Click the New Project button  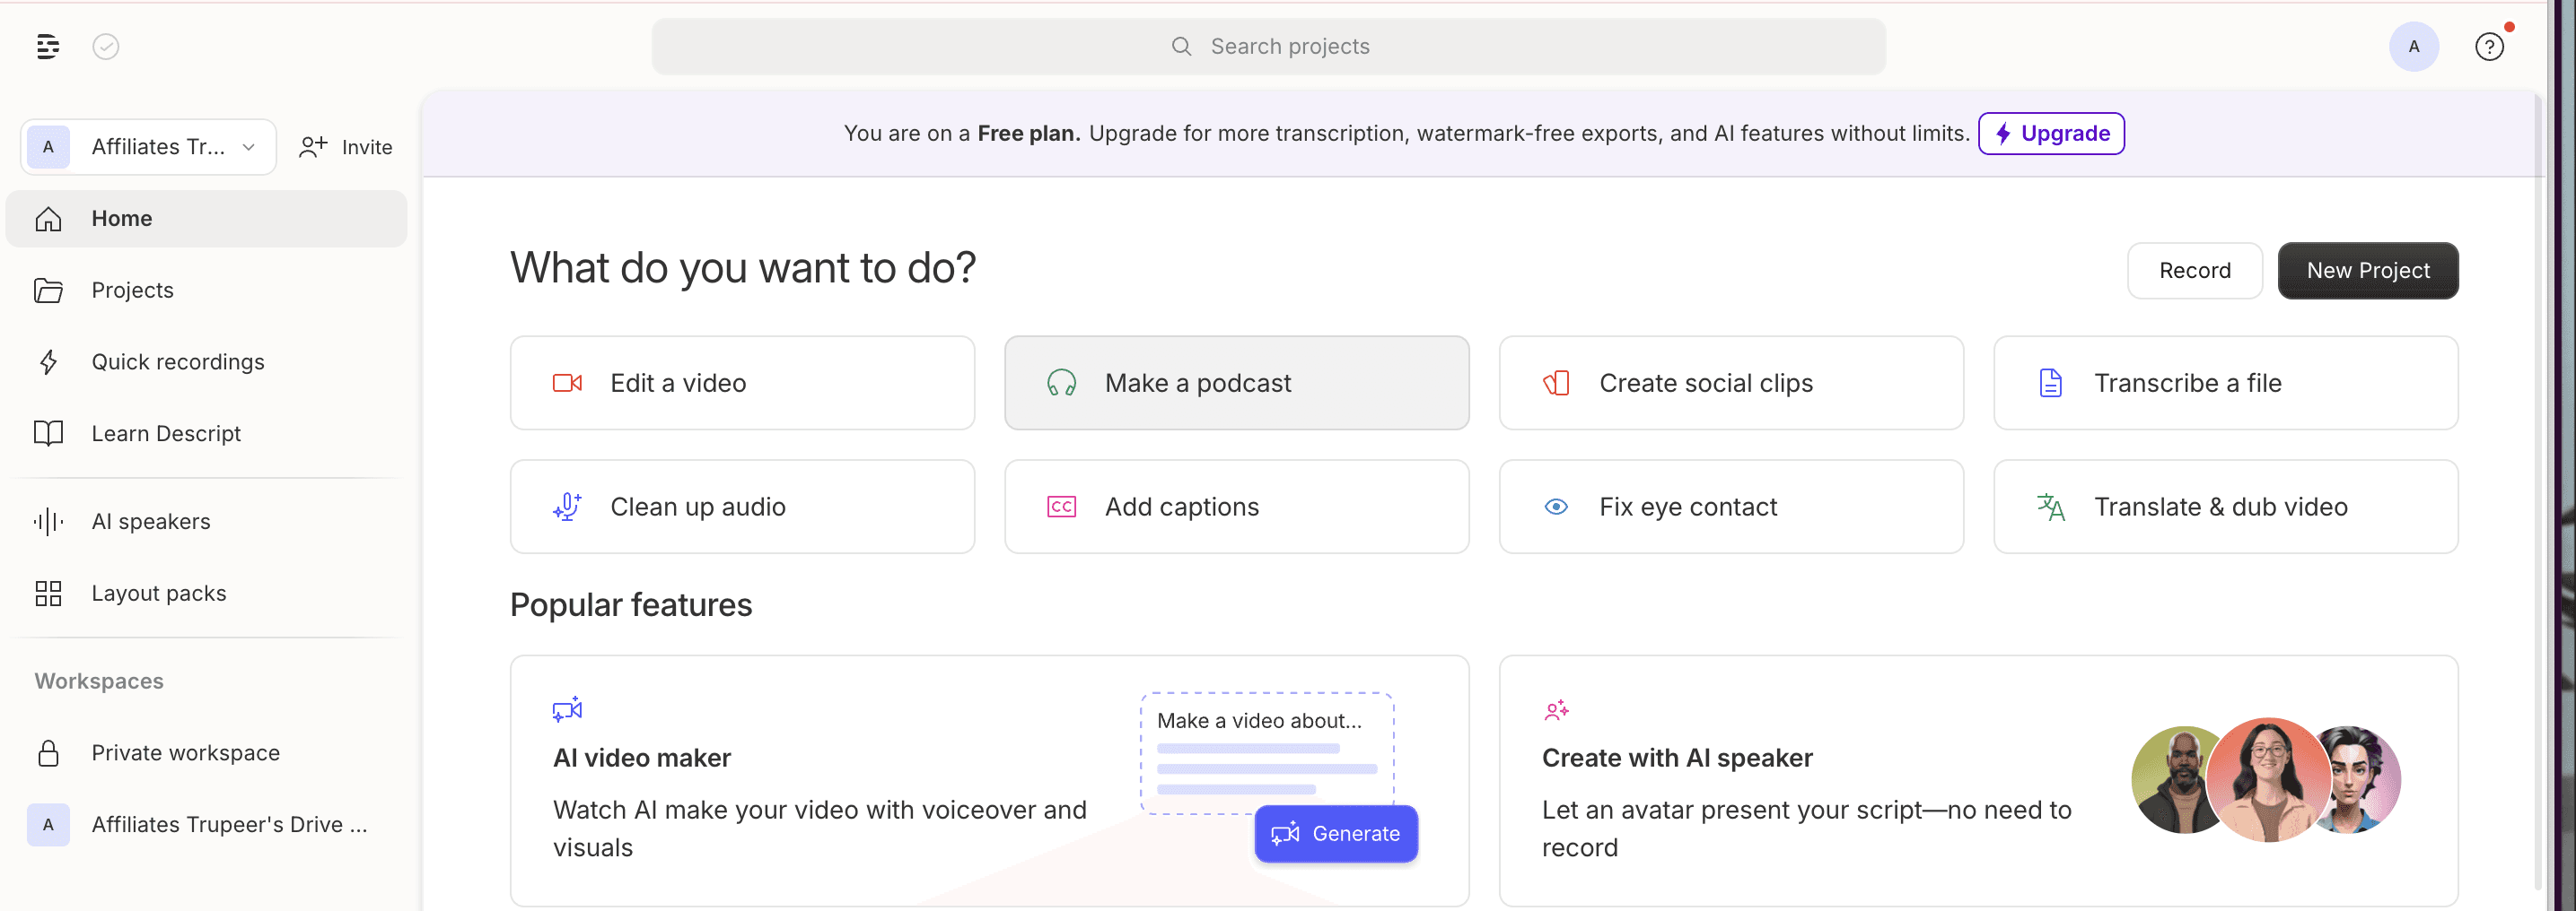click(x=2368, y=270)
